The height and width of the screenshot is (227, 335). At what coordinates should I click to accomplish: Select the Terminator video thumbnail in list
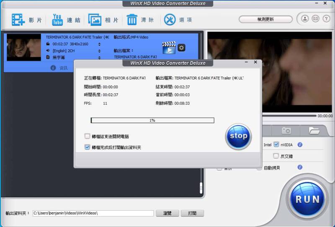tap(24, 47)
